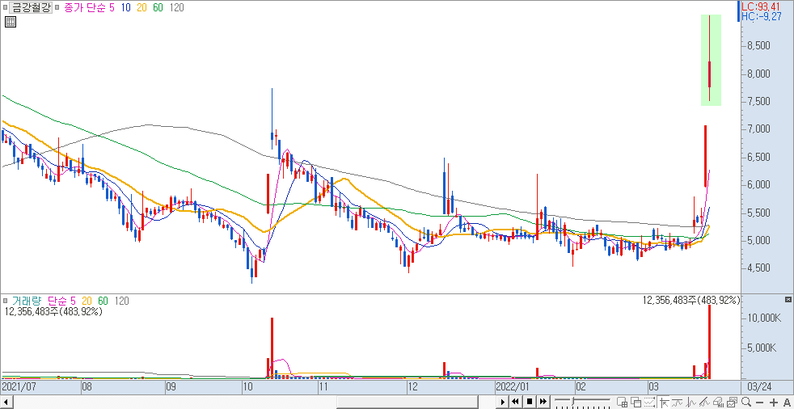Image resolution: width=794 pixels, height=409 pixels.
Task: Click the small gray square before 금강철강
Action: (5, 7)
